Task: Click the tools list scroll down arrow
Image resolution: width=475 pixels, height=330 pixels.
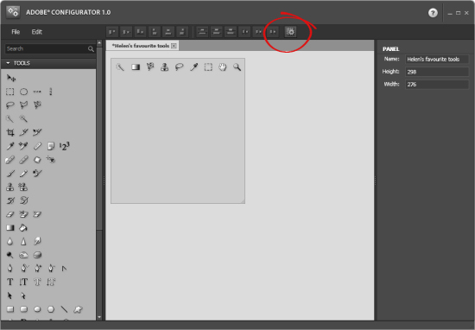Action: (99, 317)
